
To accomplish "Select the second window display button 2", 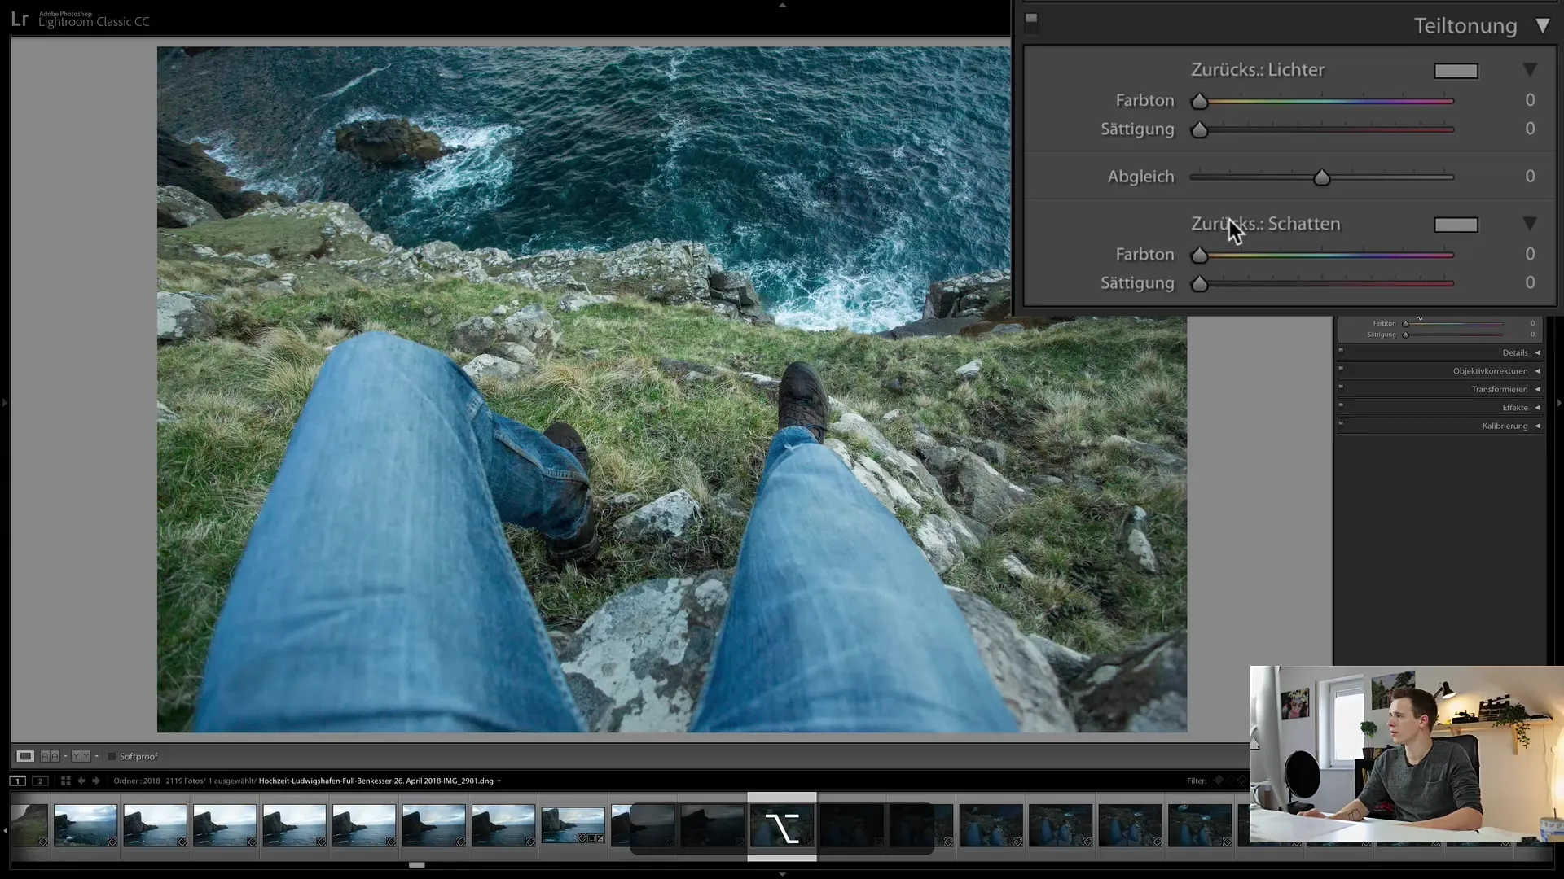I will [x=40, y=781].
